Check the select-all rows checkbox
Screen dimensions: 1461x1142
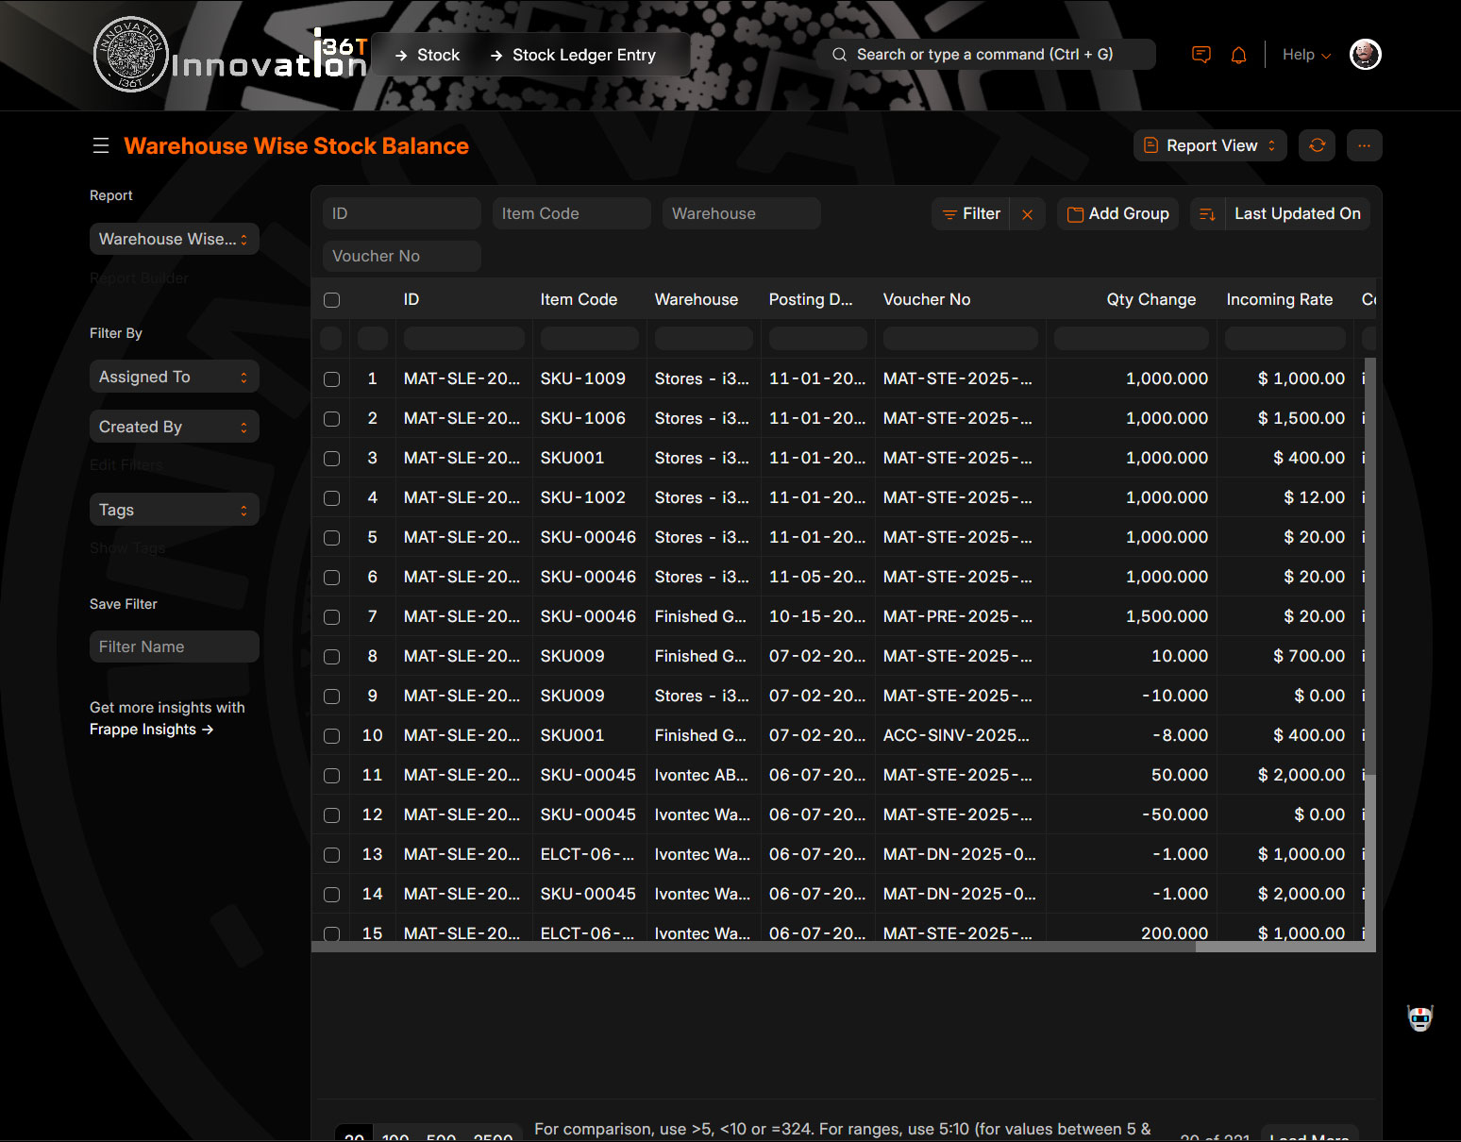pyautogui.click(x=331, y=300)
